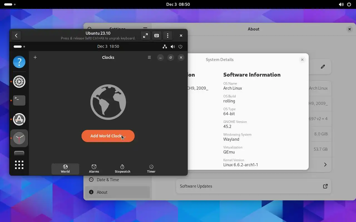
Task: Show applications grid in the Ubuntu dock
Action: pos(19,165)
